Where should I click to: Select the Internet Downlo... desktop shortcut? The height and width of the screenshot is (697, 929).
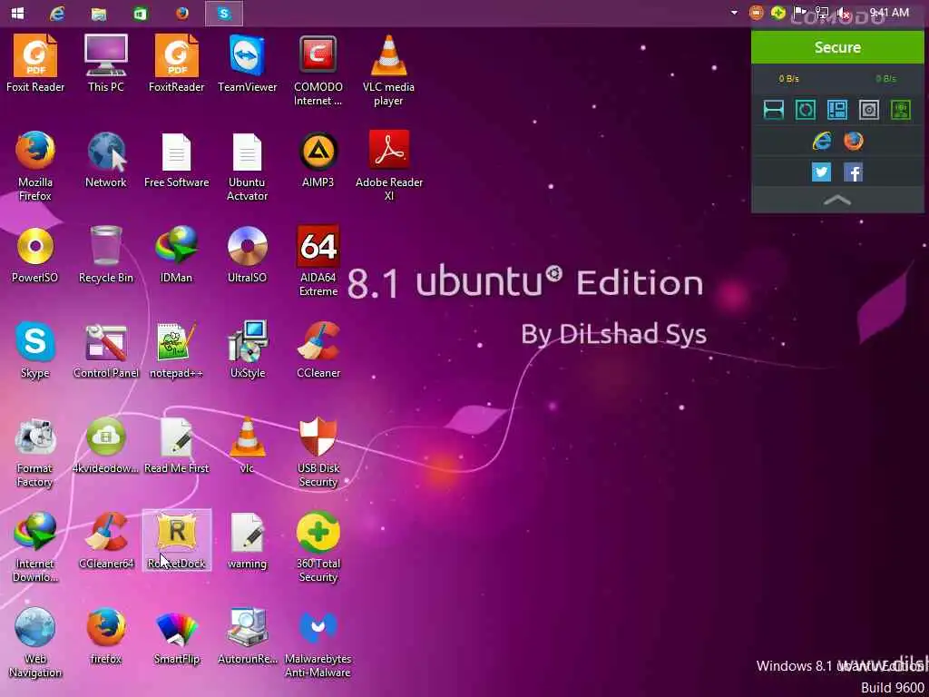click(35, 547)
